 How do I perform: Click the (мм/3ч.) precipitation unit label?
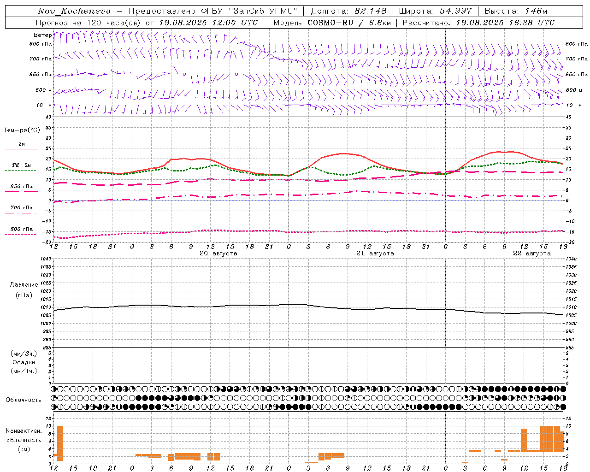coord(24,354)
